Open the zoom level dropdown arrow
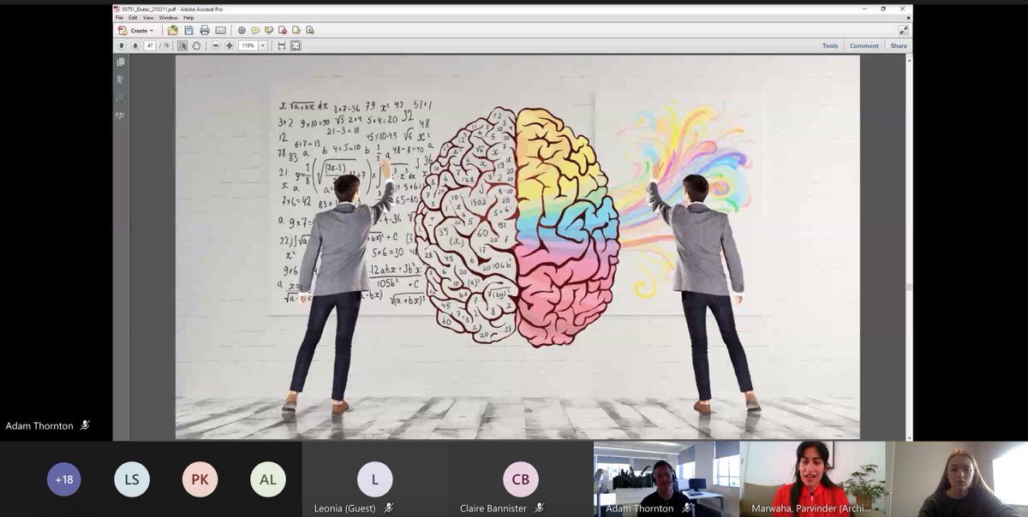 point(263,45)
